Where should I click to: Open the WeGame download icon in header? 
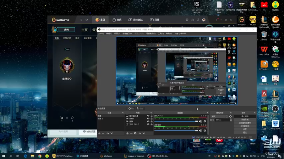point(198,20)
